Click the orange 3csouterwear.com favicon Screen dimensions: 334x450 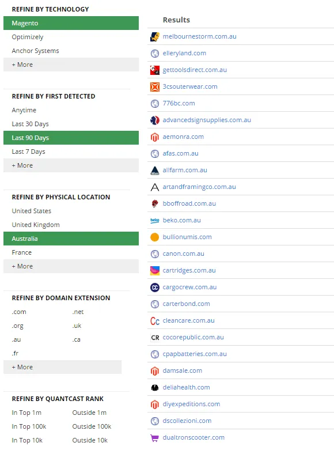point(155,86)
